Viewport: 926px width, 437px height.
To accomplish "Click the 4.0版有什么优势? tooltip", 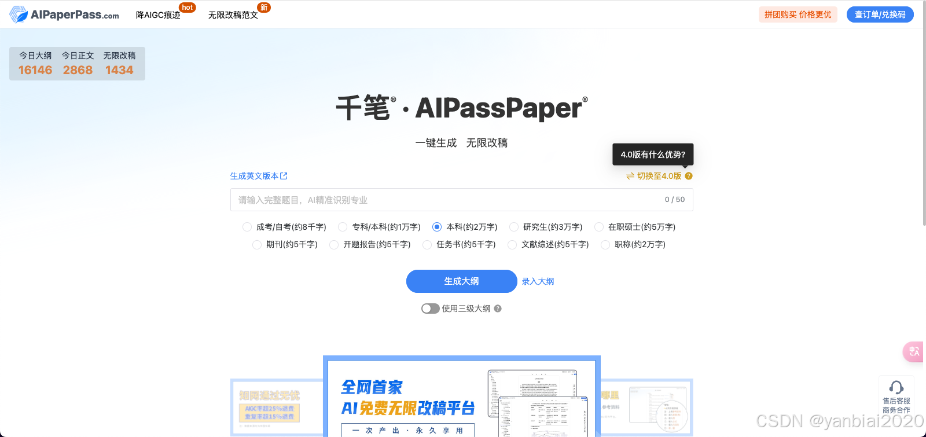I will pyautogui.click(x=653, y=155).
